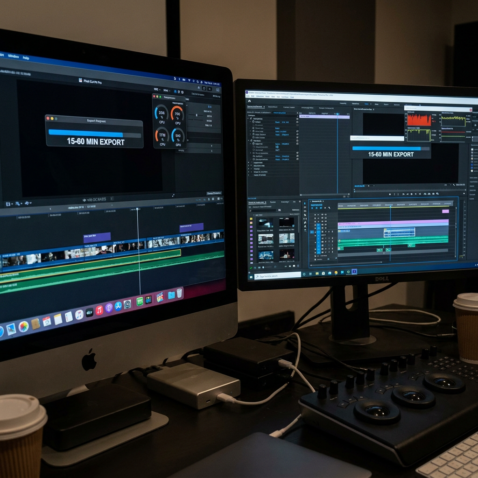Open the Window menu on the Mac
Image resolution: width=478 pixels, height=478 pixels.
[13, 56]
